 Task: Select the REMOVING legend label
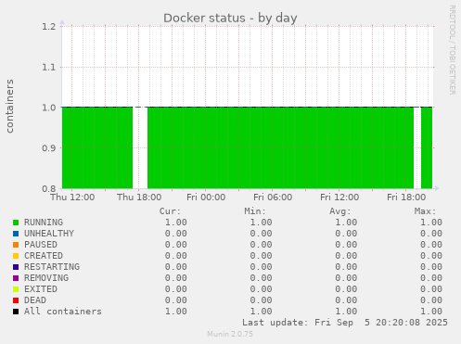(46, 278)
